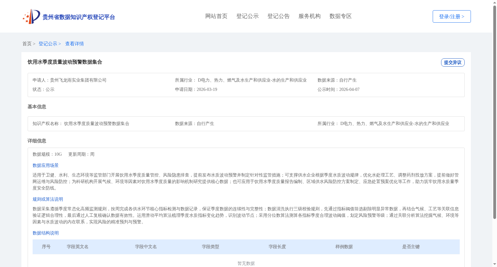
Task: Click the scrollbar up arrow
Action: pos(495,2)
